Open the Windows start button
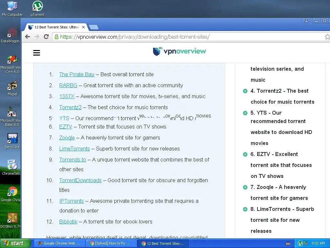This screenshot has height=248, width=330. [15, 243]
